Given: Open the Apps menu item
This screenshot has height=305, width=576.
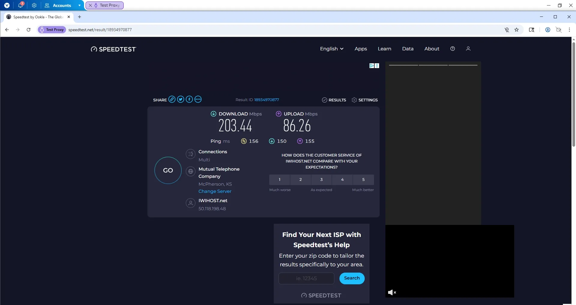Looking at the screenshot, I should tap(360, 49).
